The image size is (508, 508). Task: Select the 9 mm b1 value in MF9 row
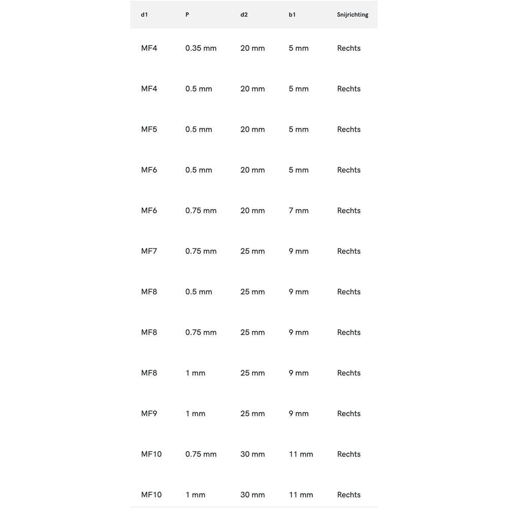[298, 414]
